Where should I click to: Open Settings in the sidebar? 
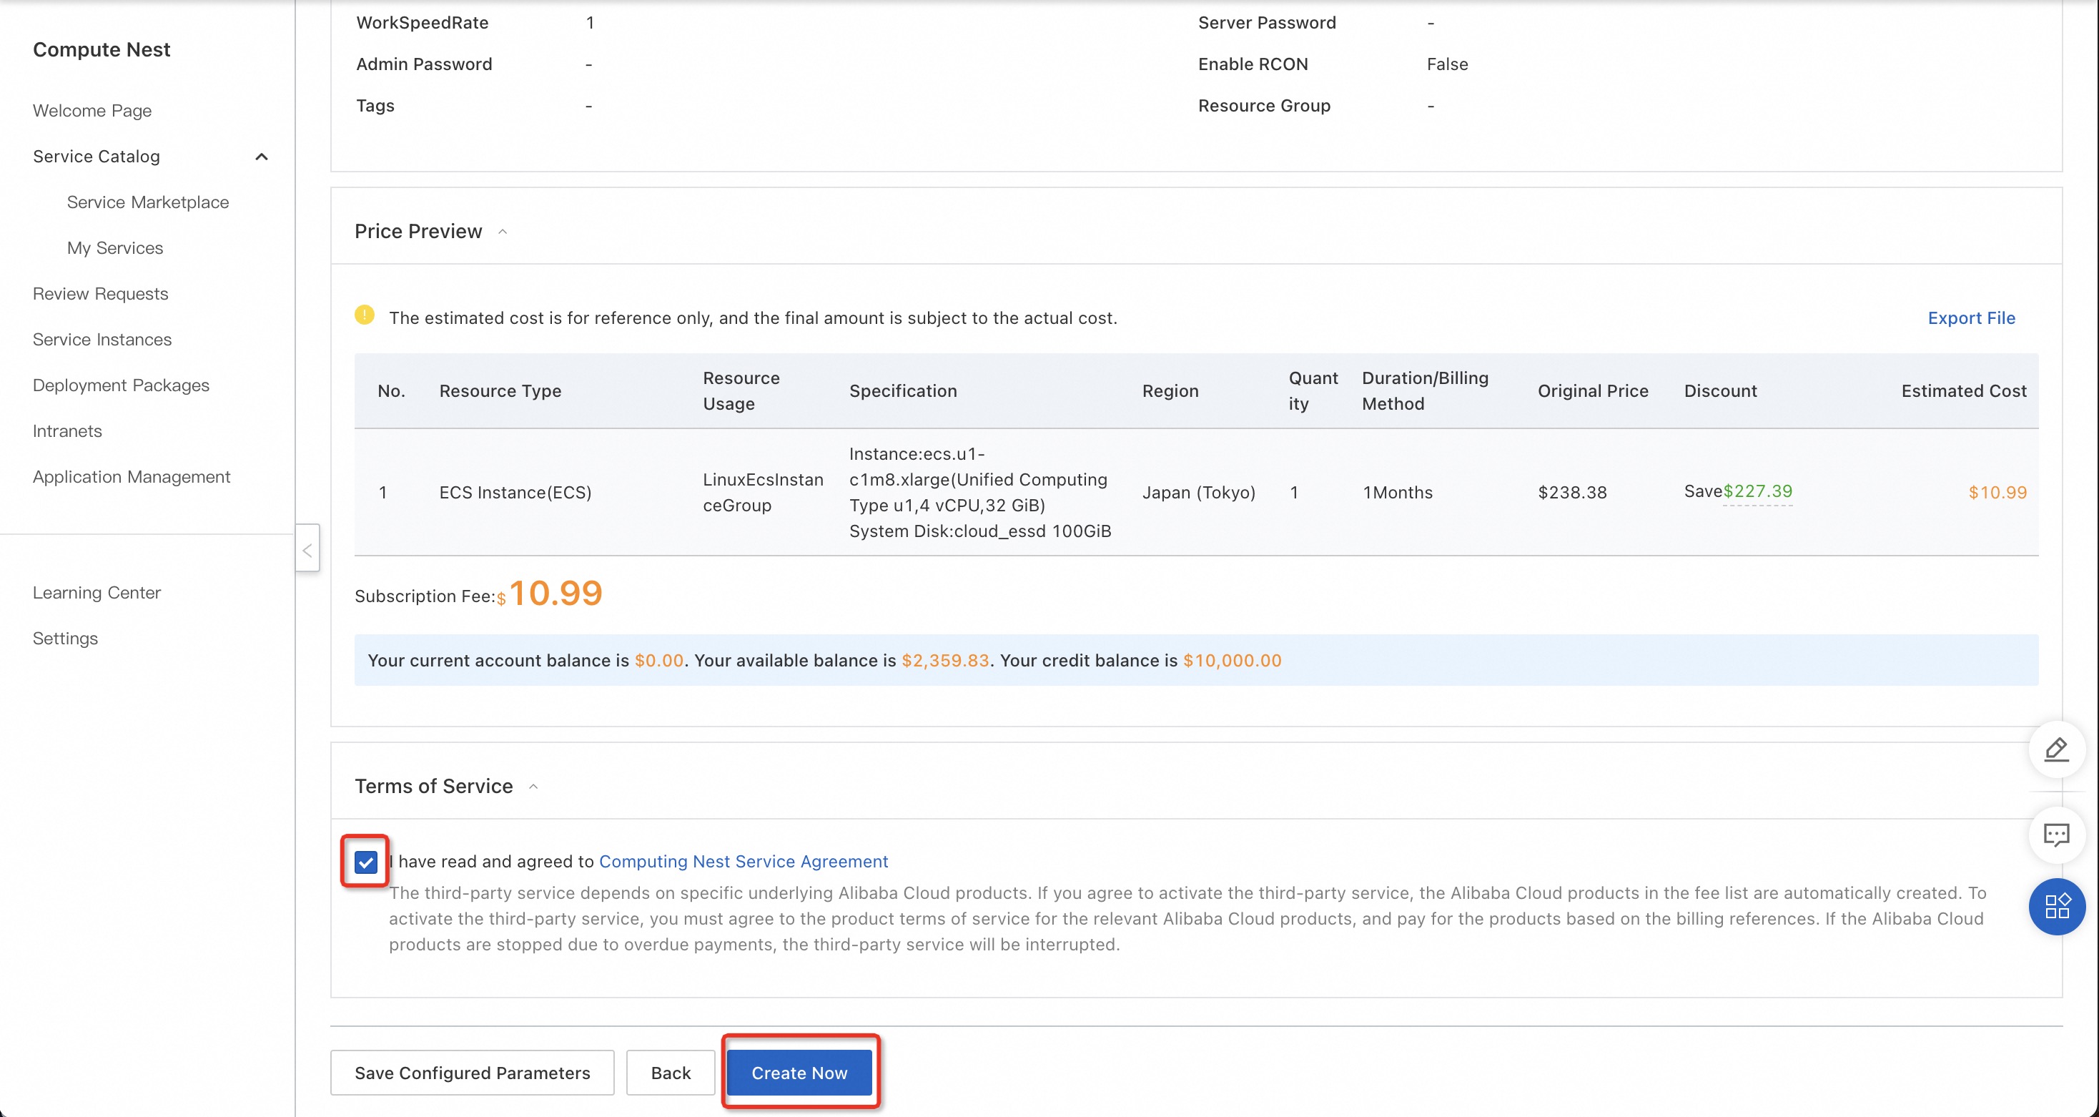click(x=65, y=639)
